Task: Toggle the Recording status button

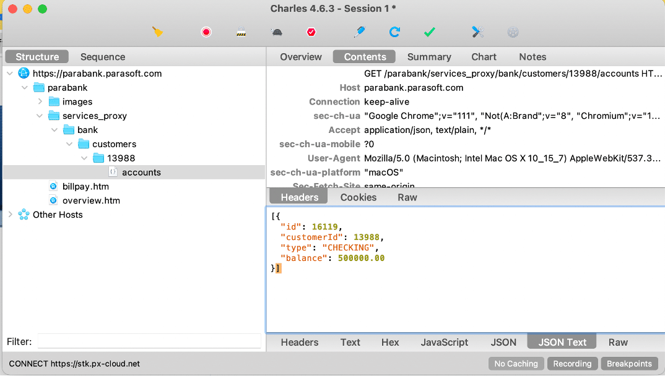Action: coord(572,364)
